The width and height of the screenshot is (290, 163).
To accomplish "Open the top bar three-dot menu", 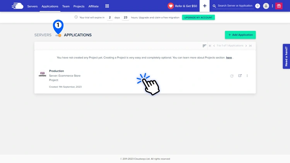I will point(272,6).
